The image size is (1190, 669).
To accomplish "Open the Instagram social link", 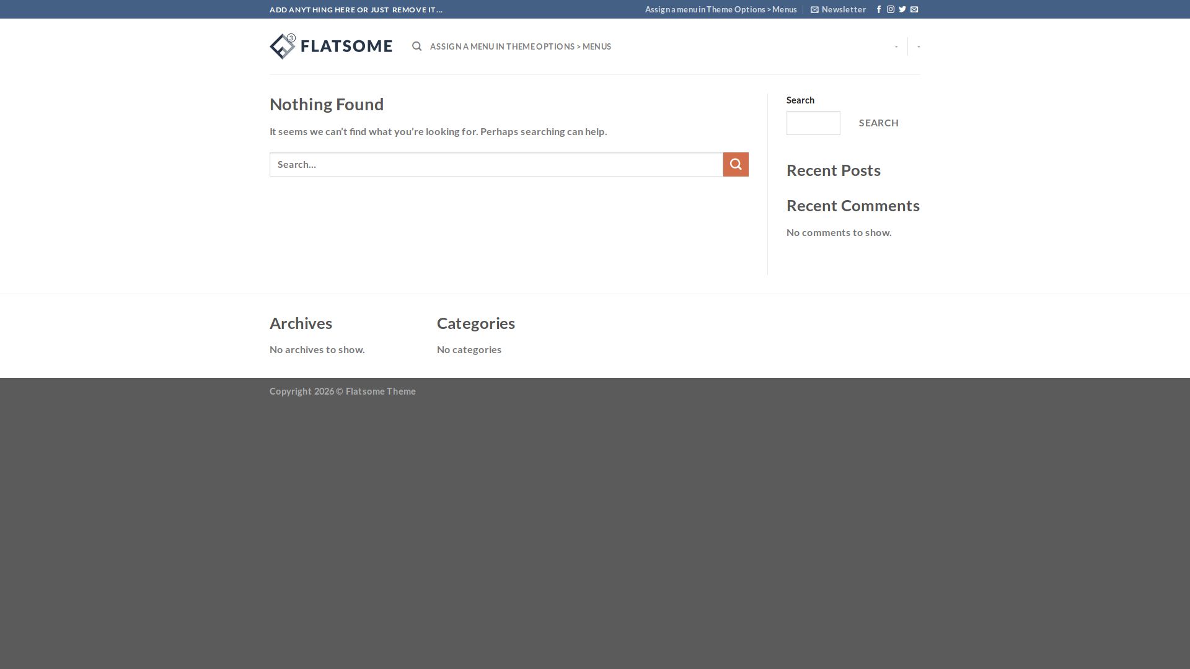I will (891, 9).
